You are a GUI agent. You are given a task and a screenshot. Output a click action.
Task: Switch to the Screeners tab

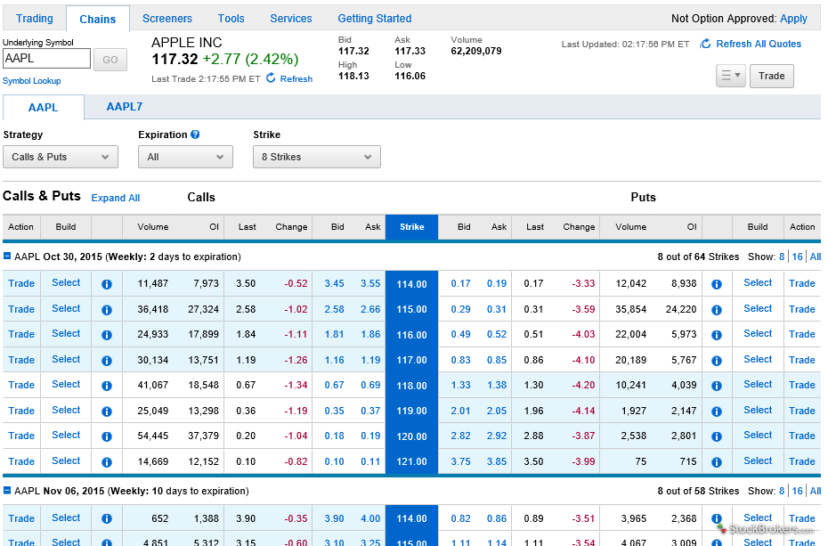(166, 19)
